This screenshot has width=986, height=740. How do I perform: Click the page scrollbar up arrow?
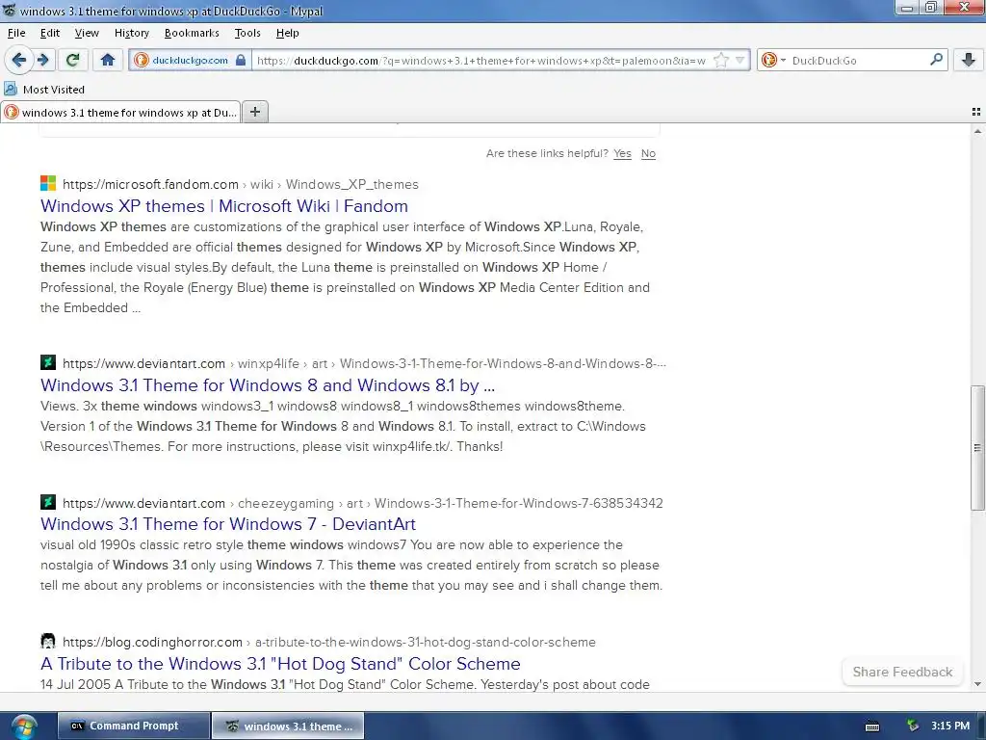977,131
